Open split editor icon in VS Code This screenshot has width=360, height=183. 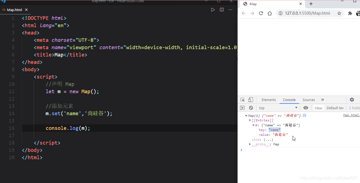(221, 9)
